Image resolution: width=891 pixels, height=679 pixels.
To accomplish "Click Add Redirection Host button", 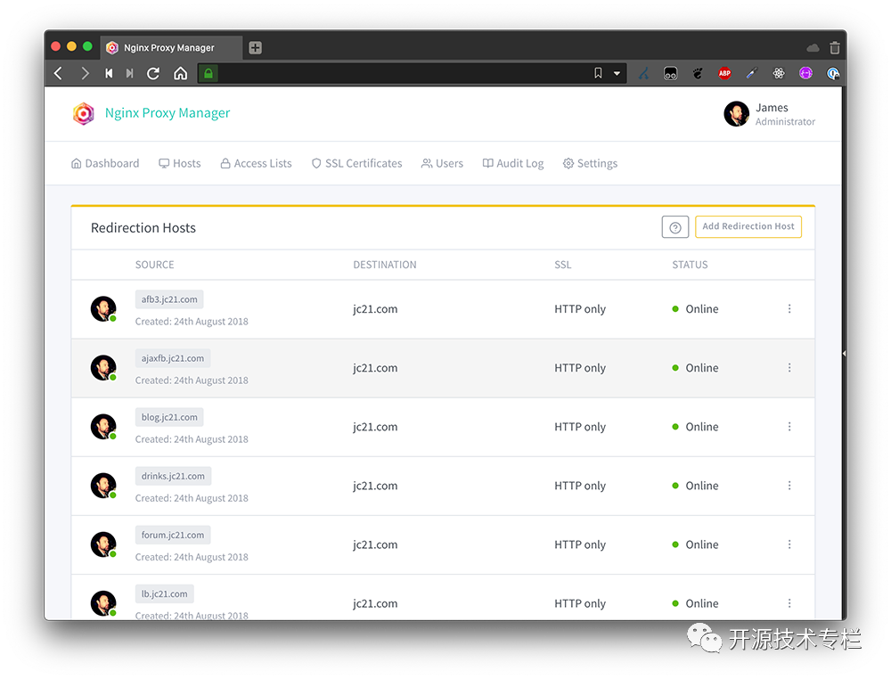I will pos(748,226).
